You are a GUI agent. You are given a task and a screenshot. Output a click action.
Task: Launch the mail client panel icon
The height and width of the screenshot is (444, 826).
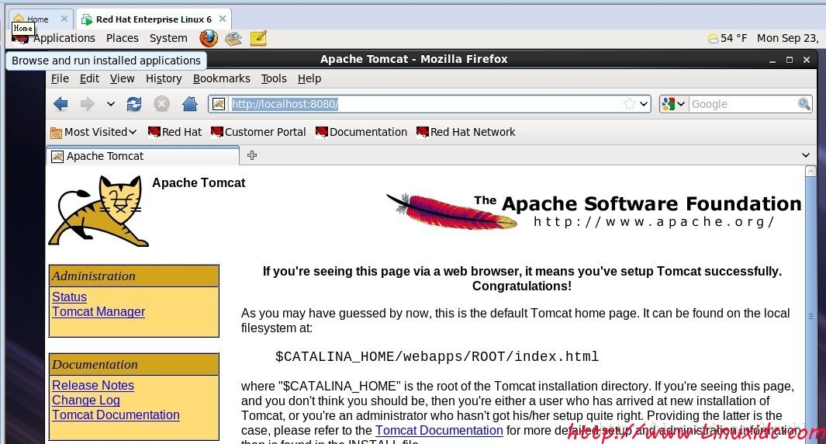point(233,38)
